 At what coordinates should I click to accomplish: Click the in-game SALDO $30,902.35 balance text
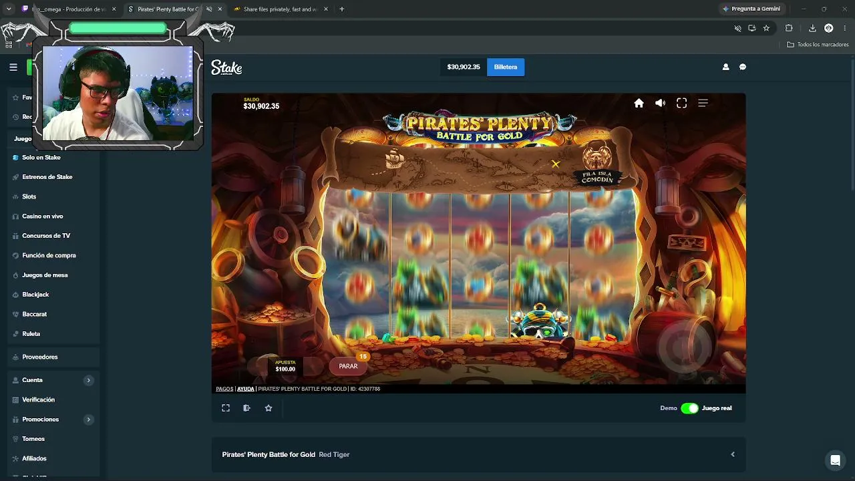tap(261, 104)
